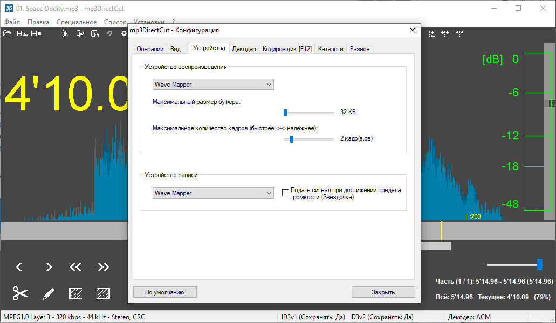This screenshot has width=556, height=323.
Task: Open the recording device Wave Mapper dropdown
Action: tap(213, 193)
